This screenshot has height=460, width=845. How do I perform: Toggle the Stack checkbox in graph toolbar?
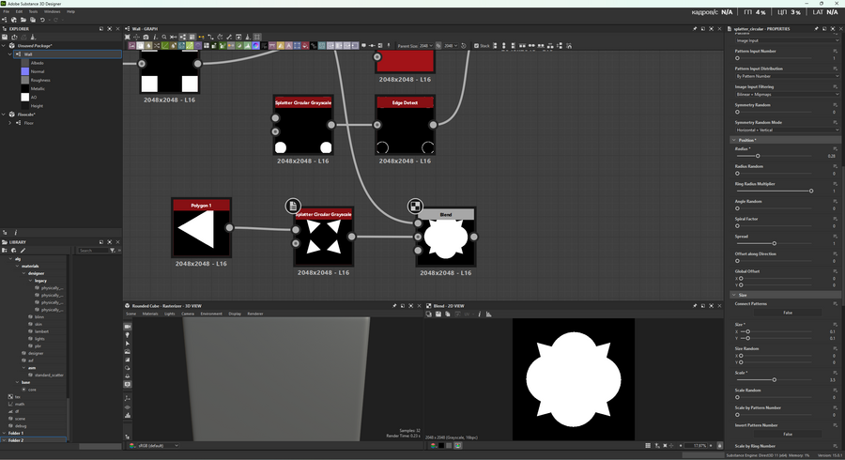point(476,45)
